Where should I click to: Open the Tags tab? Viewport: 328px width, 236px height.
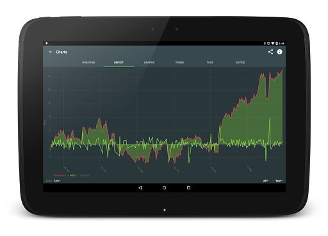tap(210, 63)
